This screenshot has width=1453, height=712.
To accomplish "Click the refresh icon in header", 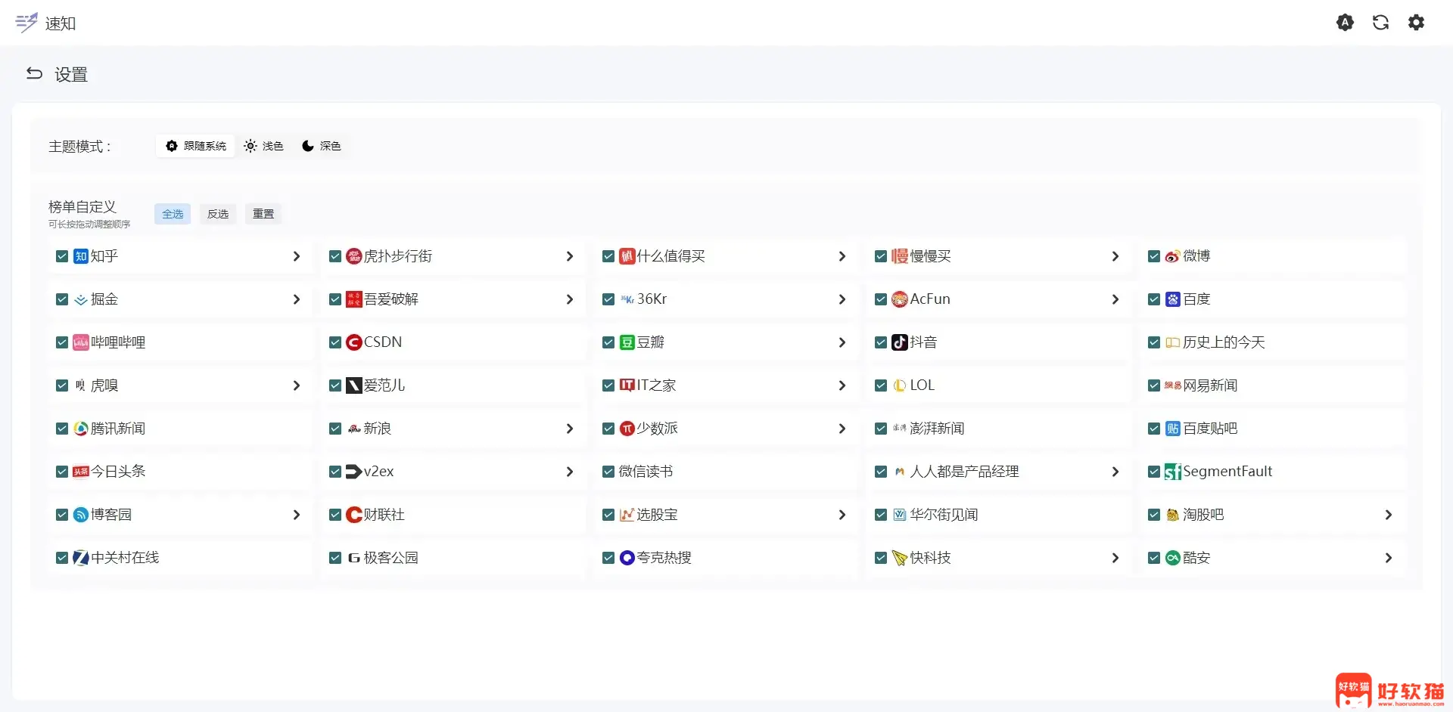I will pos(1380,23).
